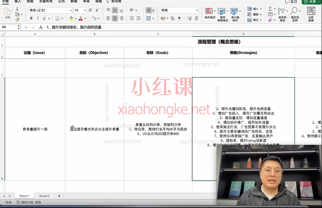Open Find and Select (查找和选择)

tap(295, 14)
